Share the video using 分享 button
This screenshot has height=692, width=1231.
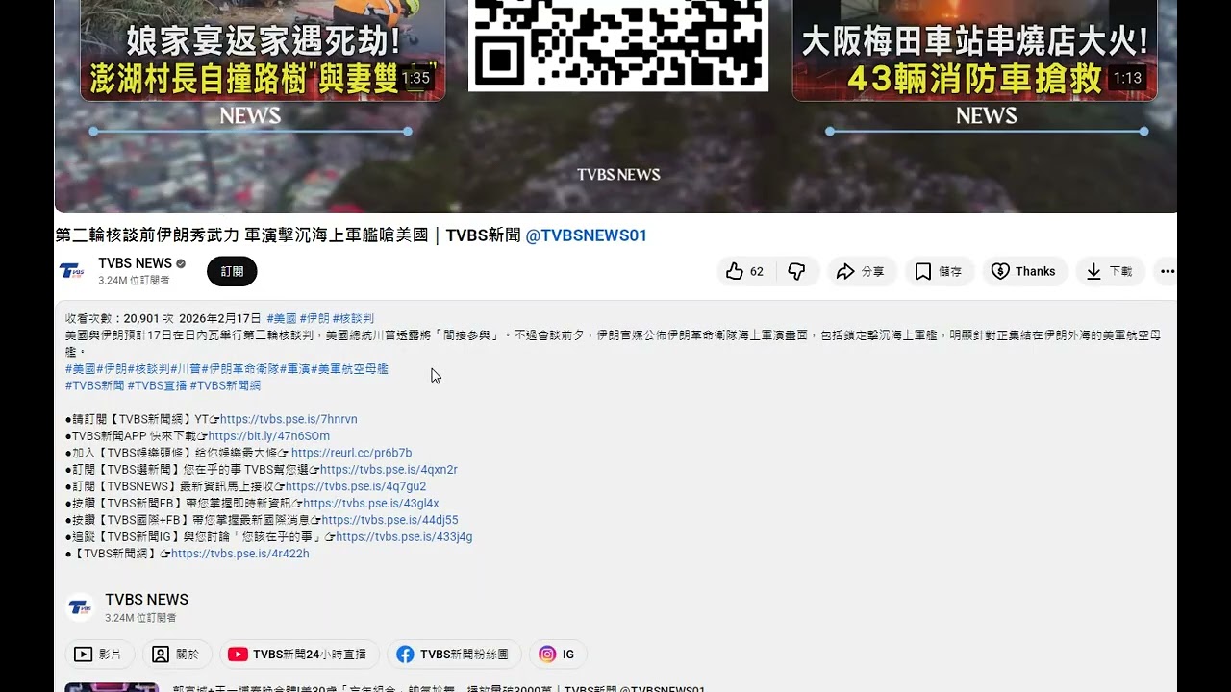click(861, 272)
